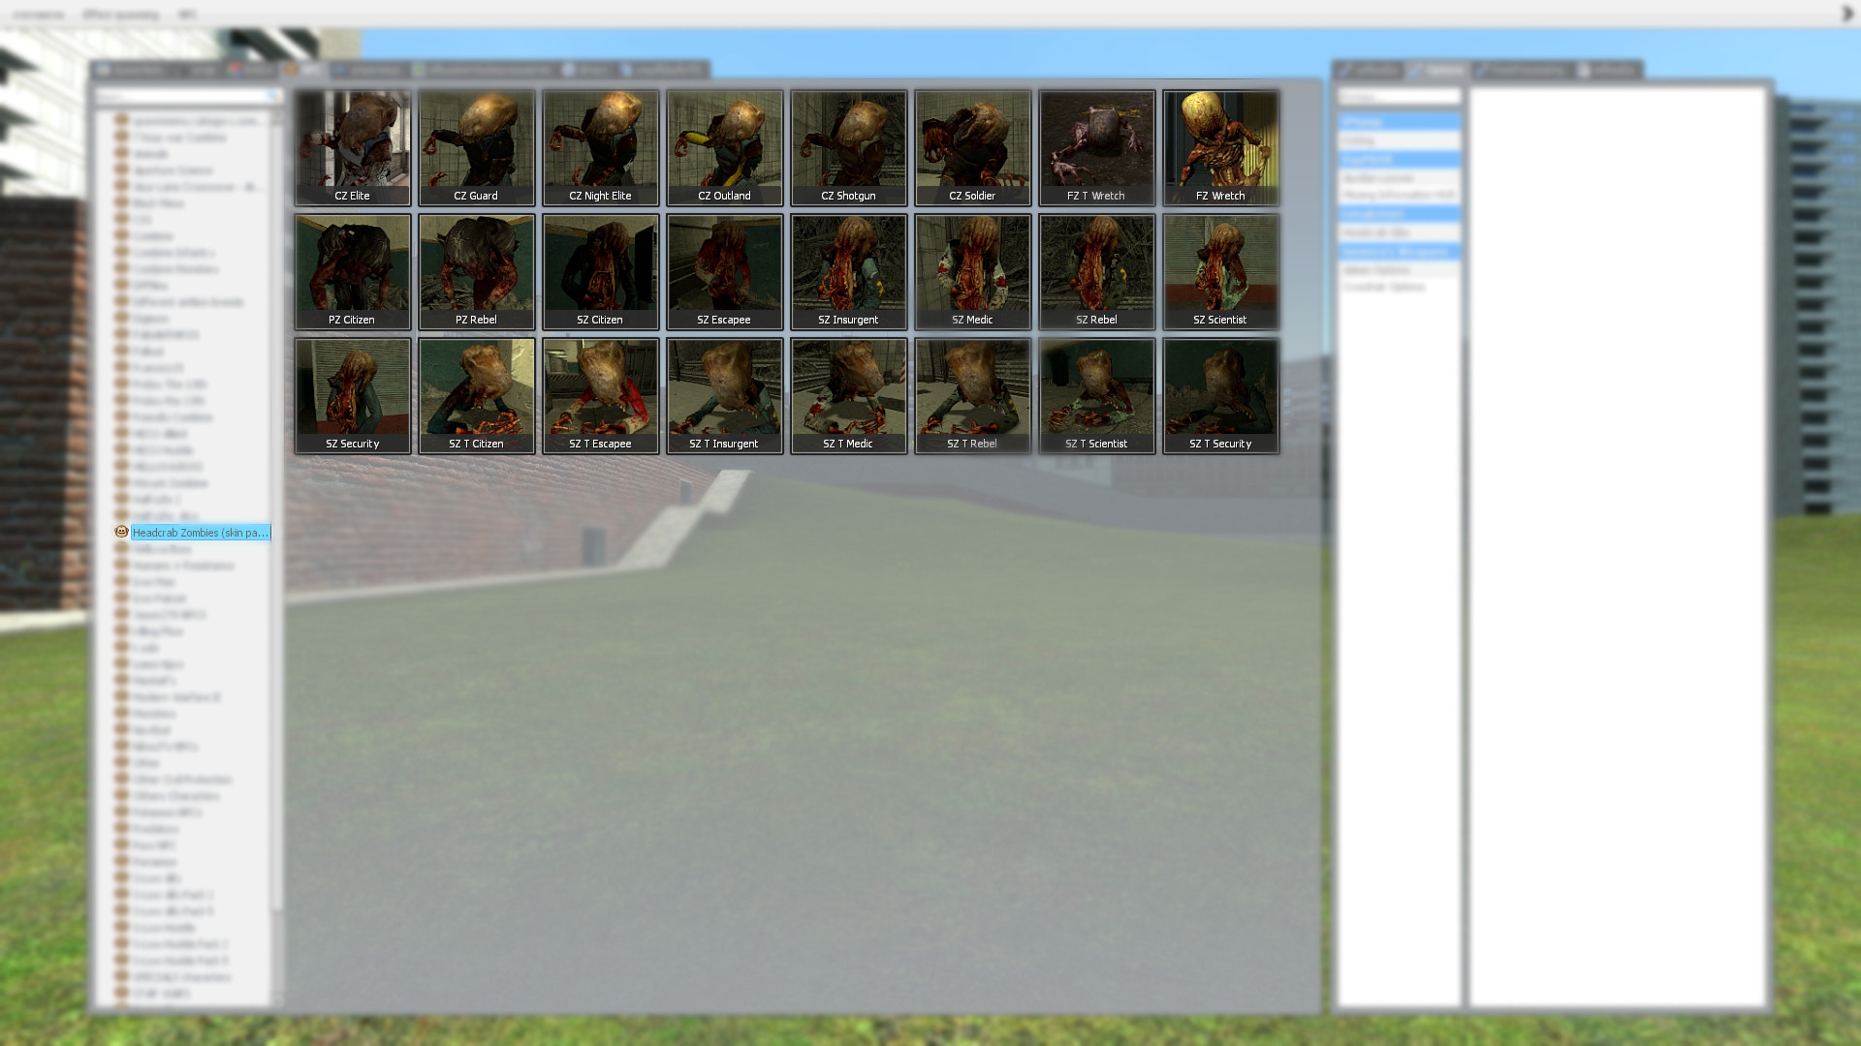Spawn the PZ Rebel zombie
Viewport: 1861px width, 1046px height.
point(476,269)
